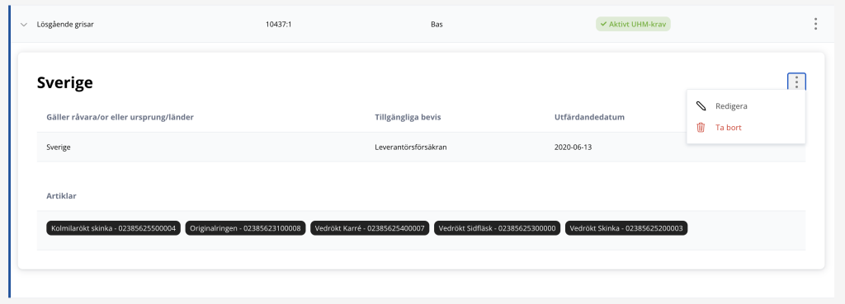Image resolution: width=845 pixels, height=304 pixels.
Task: Collapse the Lösgående grisar row chevron
Action: 23,24
